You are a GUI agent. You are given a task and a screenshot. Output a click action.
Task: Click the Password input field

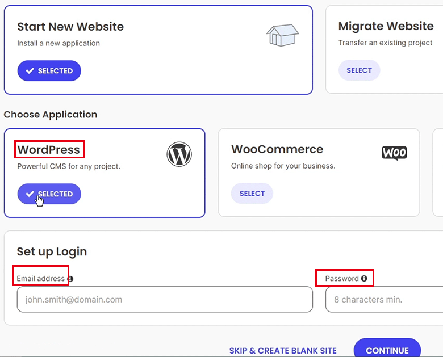[385, 299]
